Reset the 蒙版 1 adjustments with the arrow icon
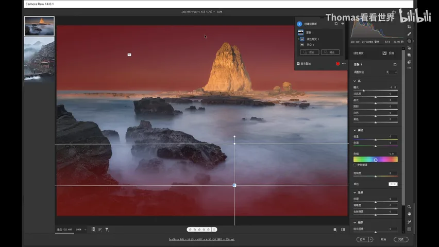The width and height of the screenshot is (439, 247). 395,64
